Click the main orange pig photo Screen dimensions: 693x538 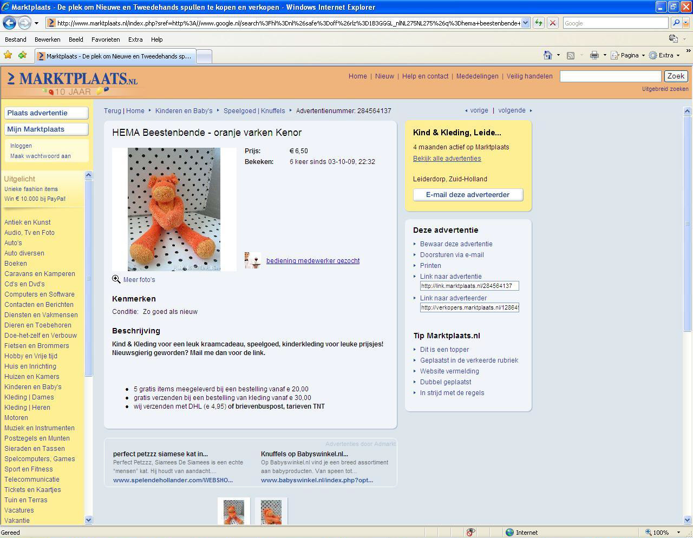coord(174,209)
